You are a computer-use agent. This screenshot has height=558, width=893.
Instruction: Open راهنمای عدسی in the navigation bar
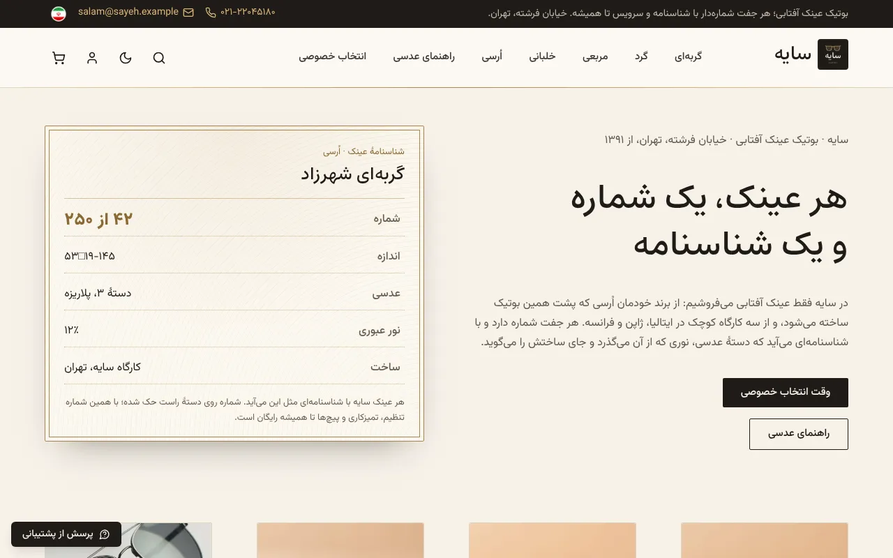pos(423,56)
